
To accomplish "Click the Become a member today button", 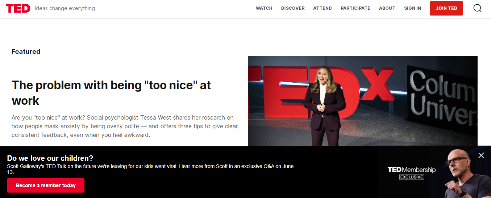I will 46,185.
